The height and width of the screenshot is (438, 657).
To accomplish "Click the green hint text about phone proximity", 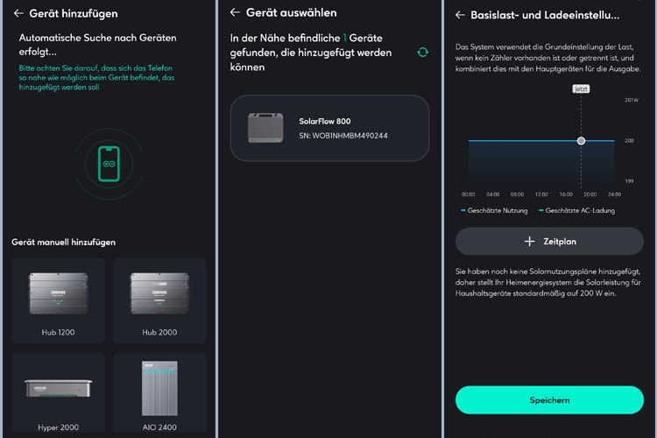I will (x=96, y=78).
